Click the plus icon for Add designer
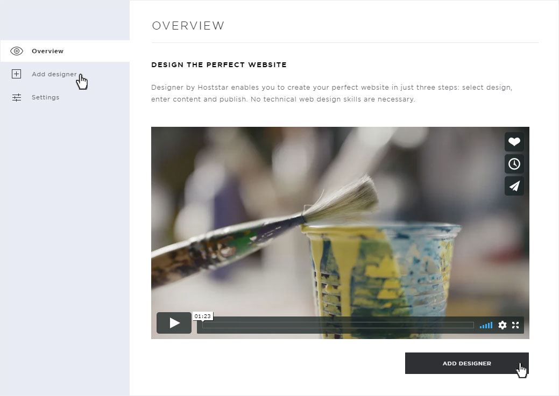 coord(16,74)
